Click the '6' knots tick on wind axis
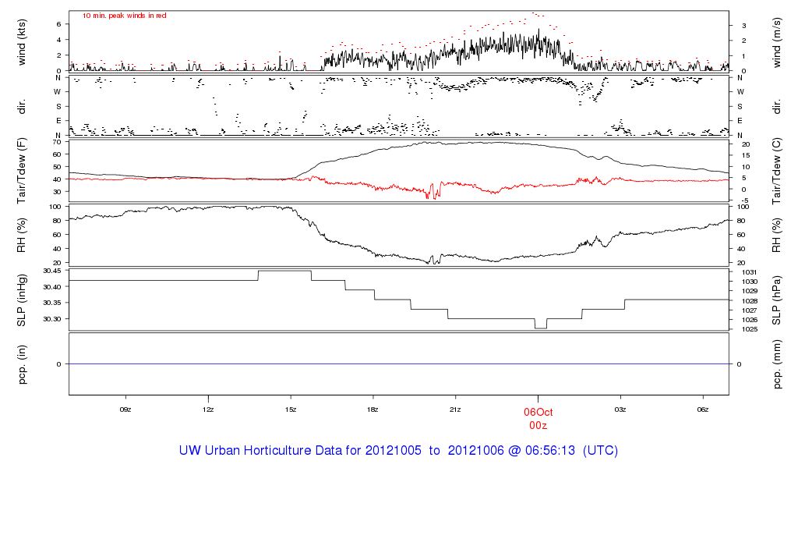Image resolution: width=798 pixels, height=546 pixels. click(59, 24)
